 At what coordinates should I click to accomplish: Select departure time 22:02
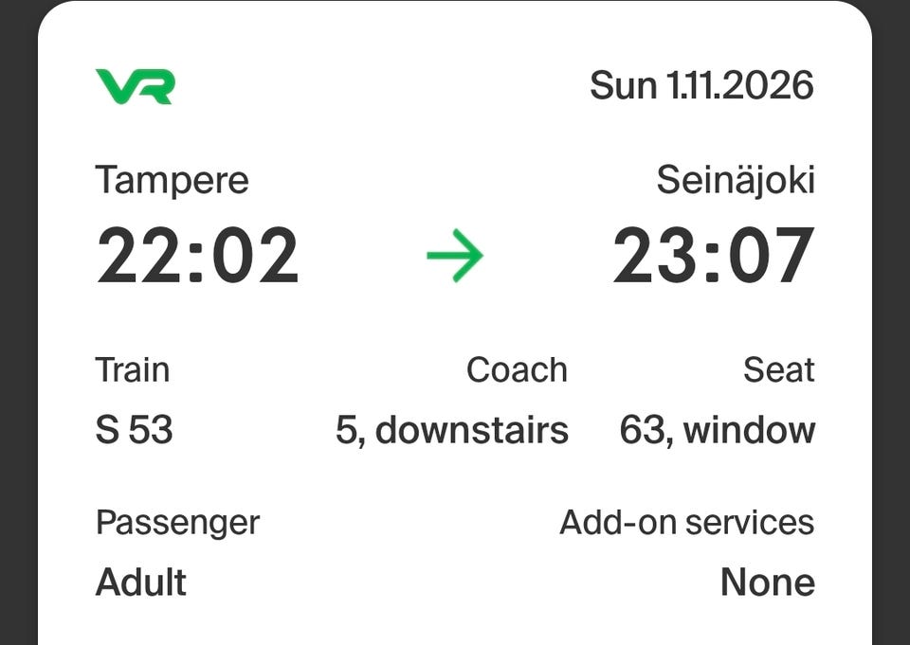click(197, 256)
